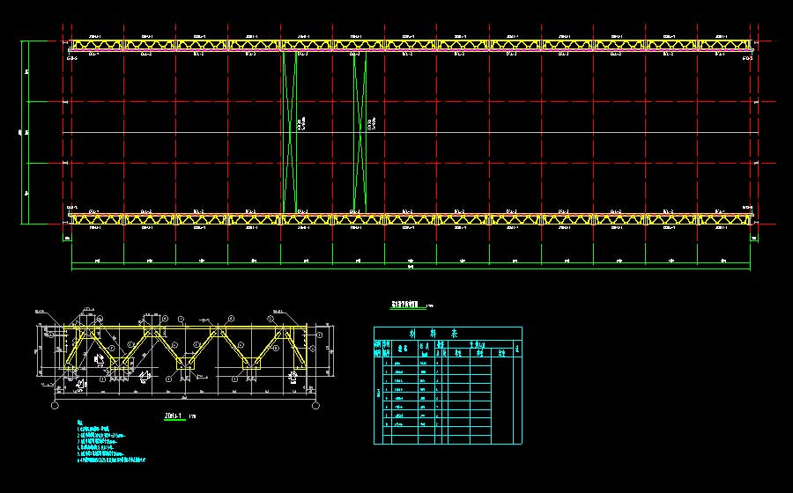Click the left green cross bracing
793x493 pixels.
[291, 132]
